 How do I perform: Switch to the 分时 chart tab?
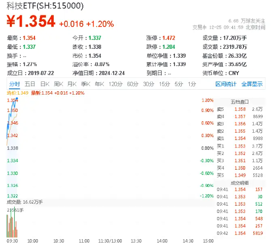[14, 84]
